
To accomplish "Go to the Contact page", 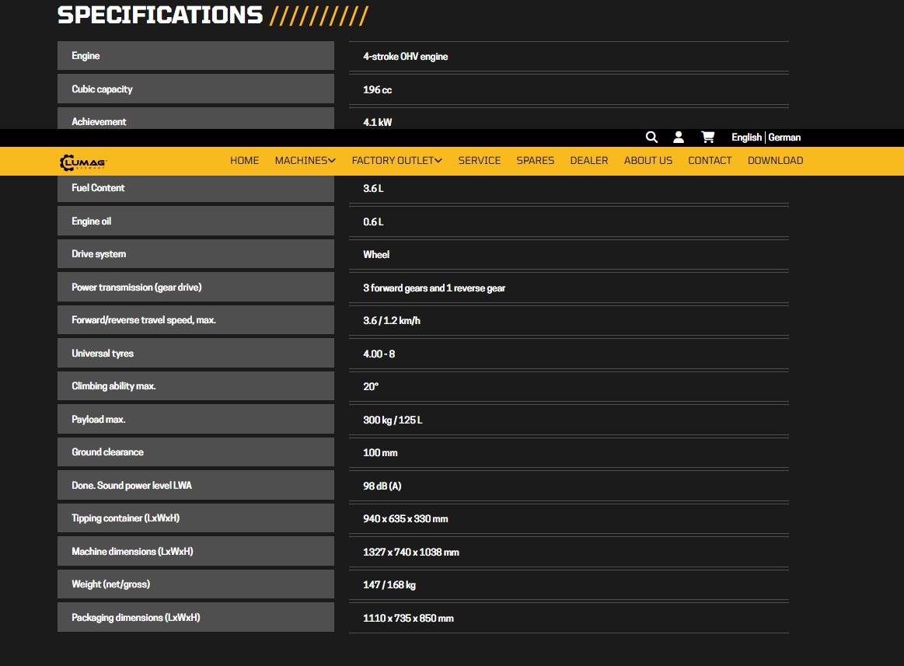I will click(x=710, y=161).
